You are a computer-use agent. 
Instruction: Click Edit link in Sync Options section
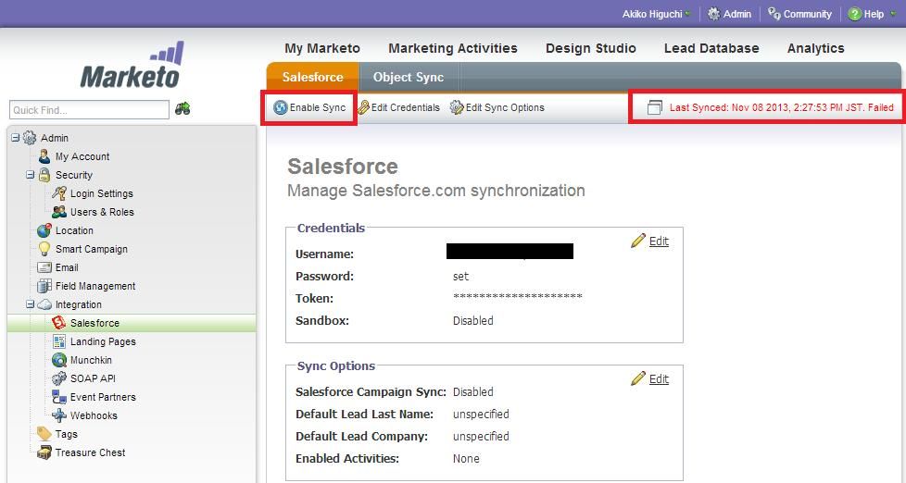[x=658, y=379]
